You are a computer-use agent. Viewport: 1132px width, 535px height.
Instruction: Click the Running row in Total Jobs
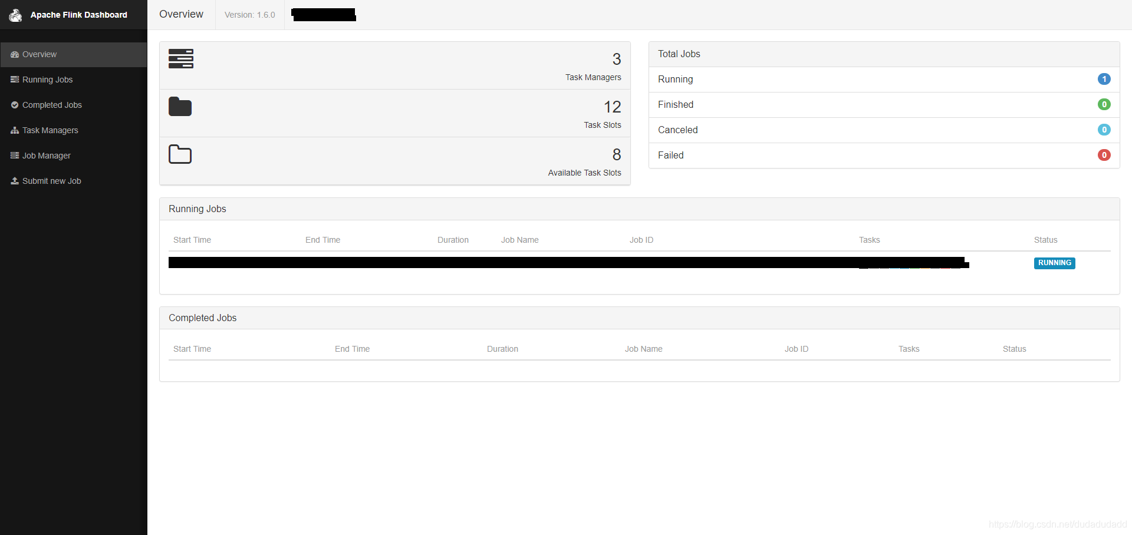click(x=884, y=80)
